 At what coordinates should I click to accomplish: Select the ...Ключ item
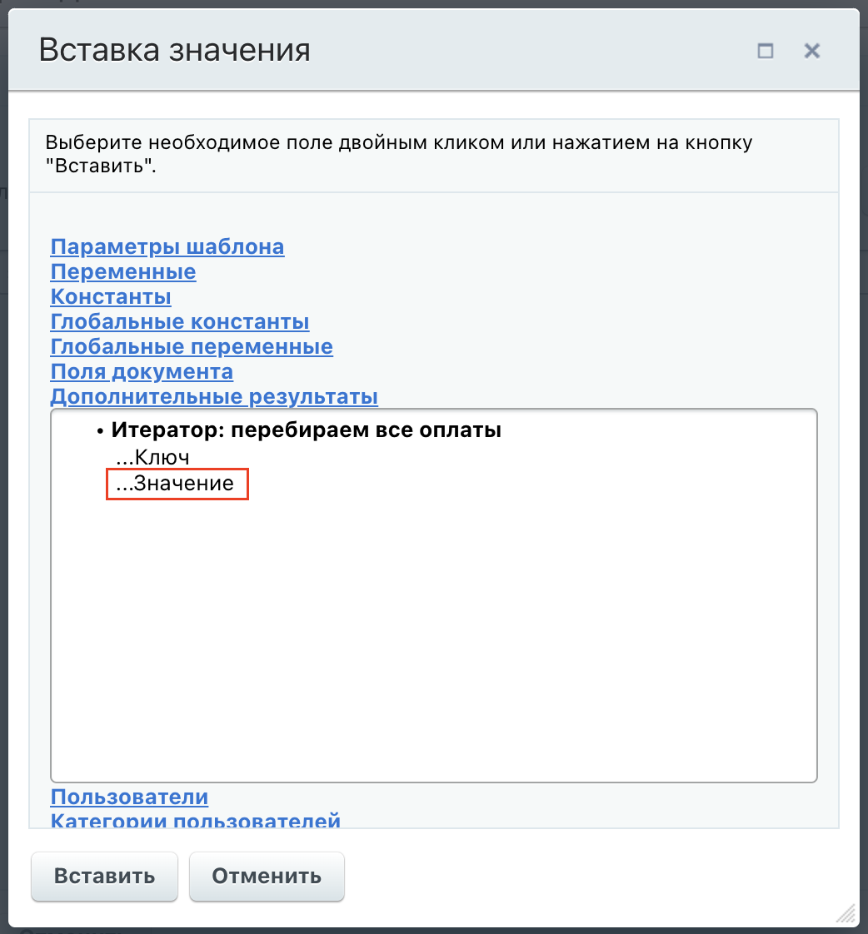click(152, 458)
